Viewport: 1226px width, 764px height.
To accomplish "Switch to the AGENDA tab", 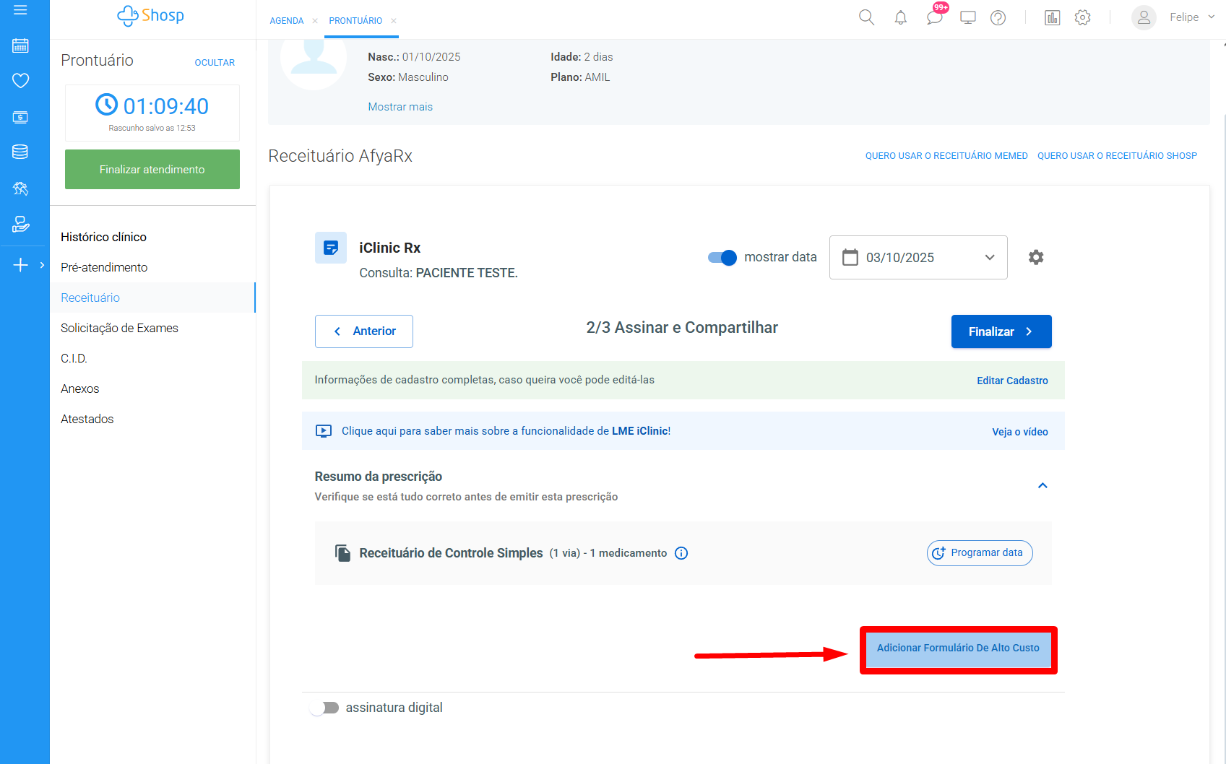I will [286, 21].
